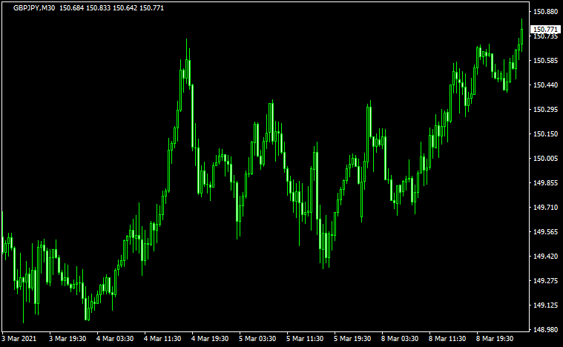Image resolution: width=563 pixels, height=347 pixels.
Task: Click the 149.420 price axis label
Action: click(x=545, y=257)
